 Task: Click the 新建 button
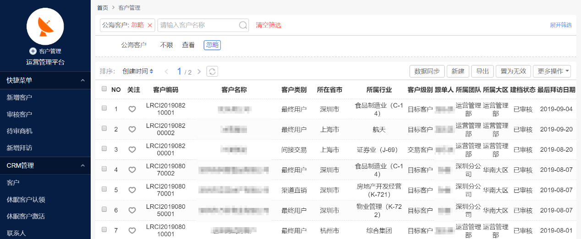[x=458, y=71]
